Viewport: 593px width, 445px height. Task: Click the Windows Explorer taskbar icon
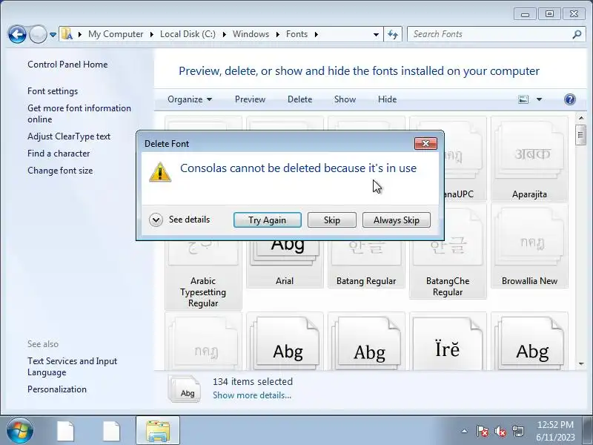click(157, 431)
